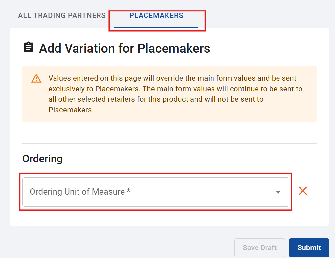Switch to the ALL TRADING PARTNERS tab

pos(62,15)
